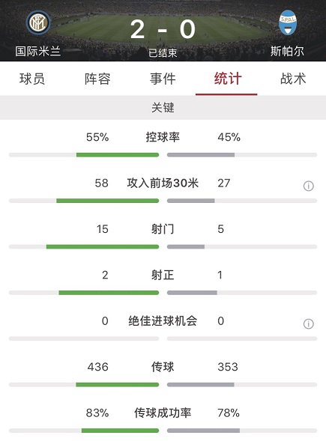The image size is (326, 441).
Task: Tap the 已结束 match status text
Action: tap(163, 53)
